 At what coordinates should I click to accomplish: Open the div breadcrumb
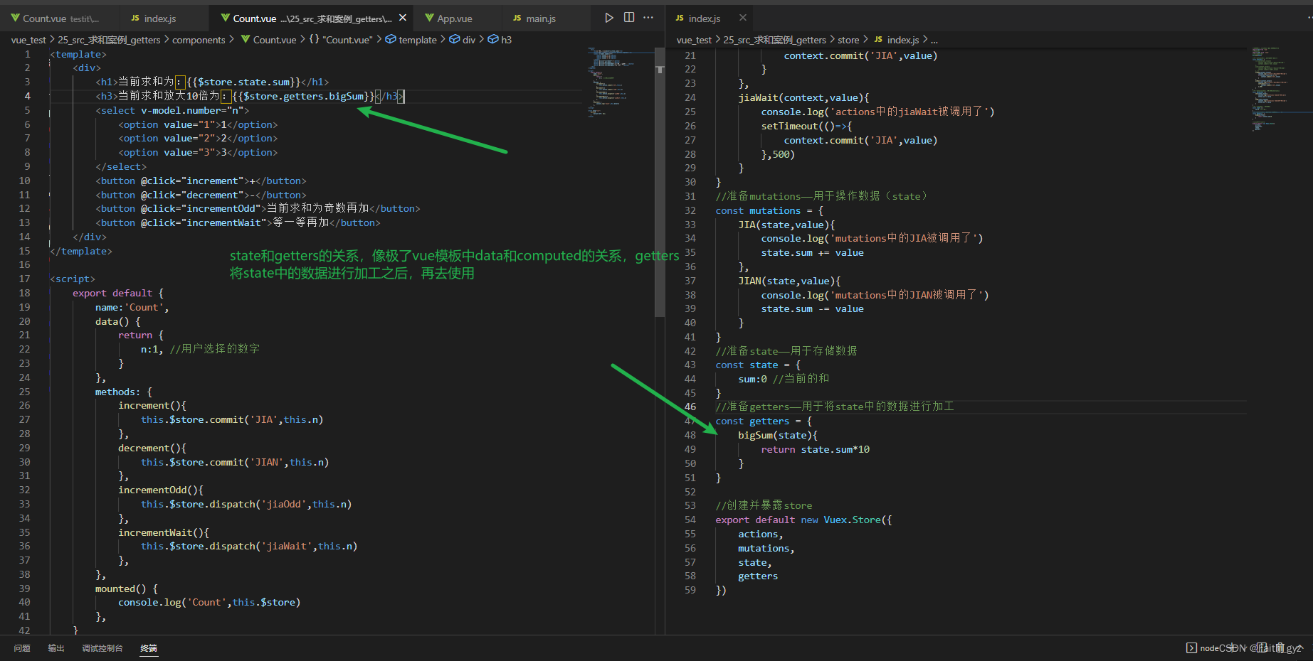pos(462,40)
